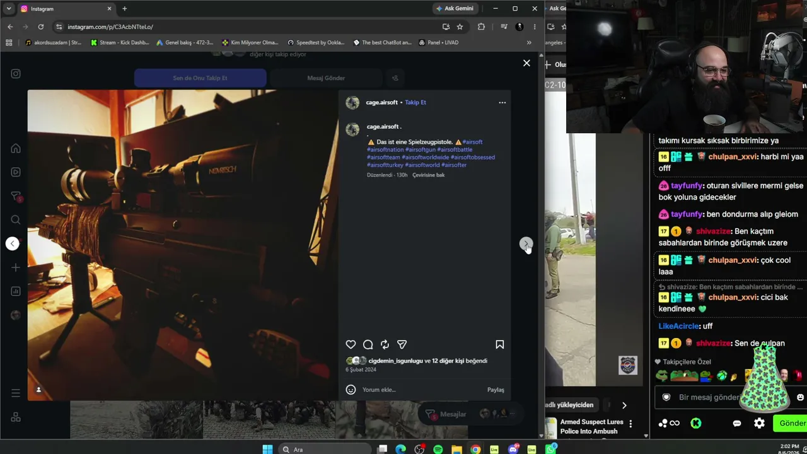This screenshot has height=454, width=807.
Task: Open Chrome extensions puzzle icon
Action: pyautogui.click(x=481, y=26)
